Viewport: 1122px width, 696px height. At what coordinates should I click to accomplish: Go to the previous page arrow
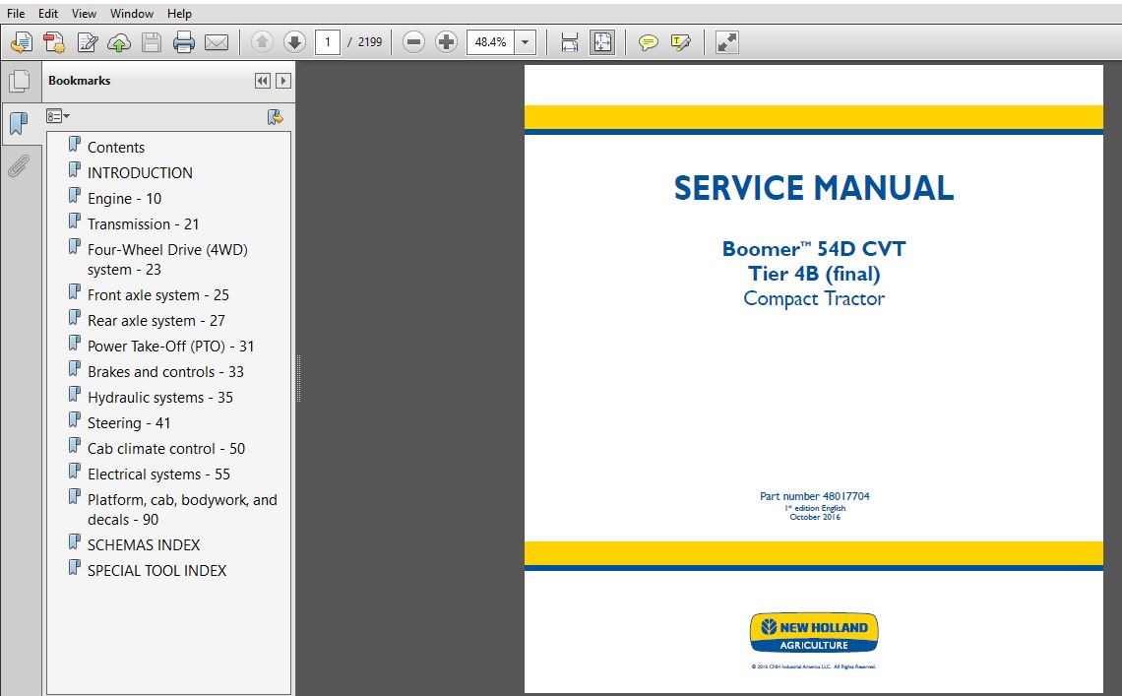[x=262, y=42]
